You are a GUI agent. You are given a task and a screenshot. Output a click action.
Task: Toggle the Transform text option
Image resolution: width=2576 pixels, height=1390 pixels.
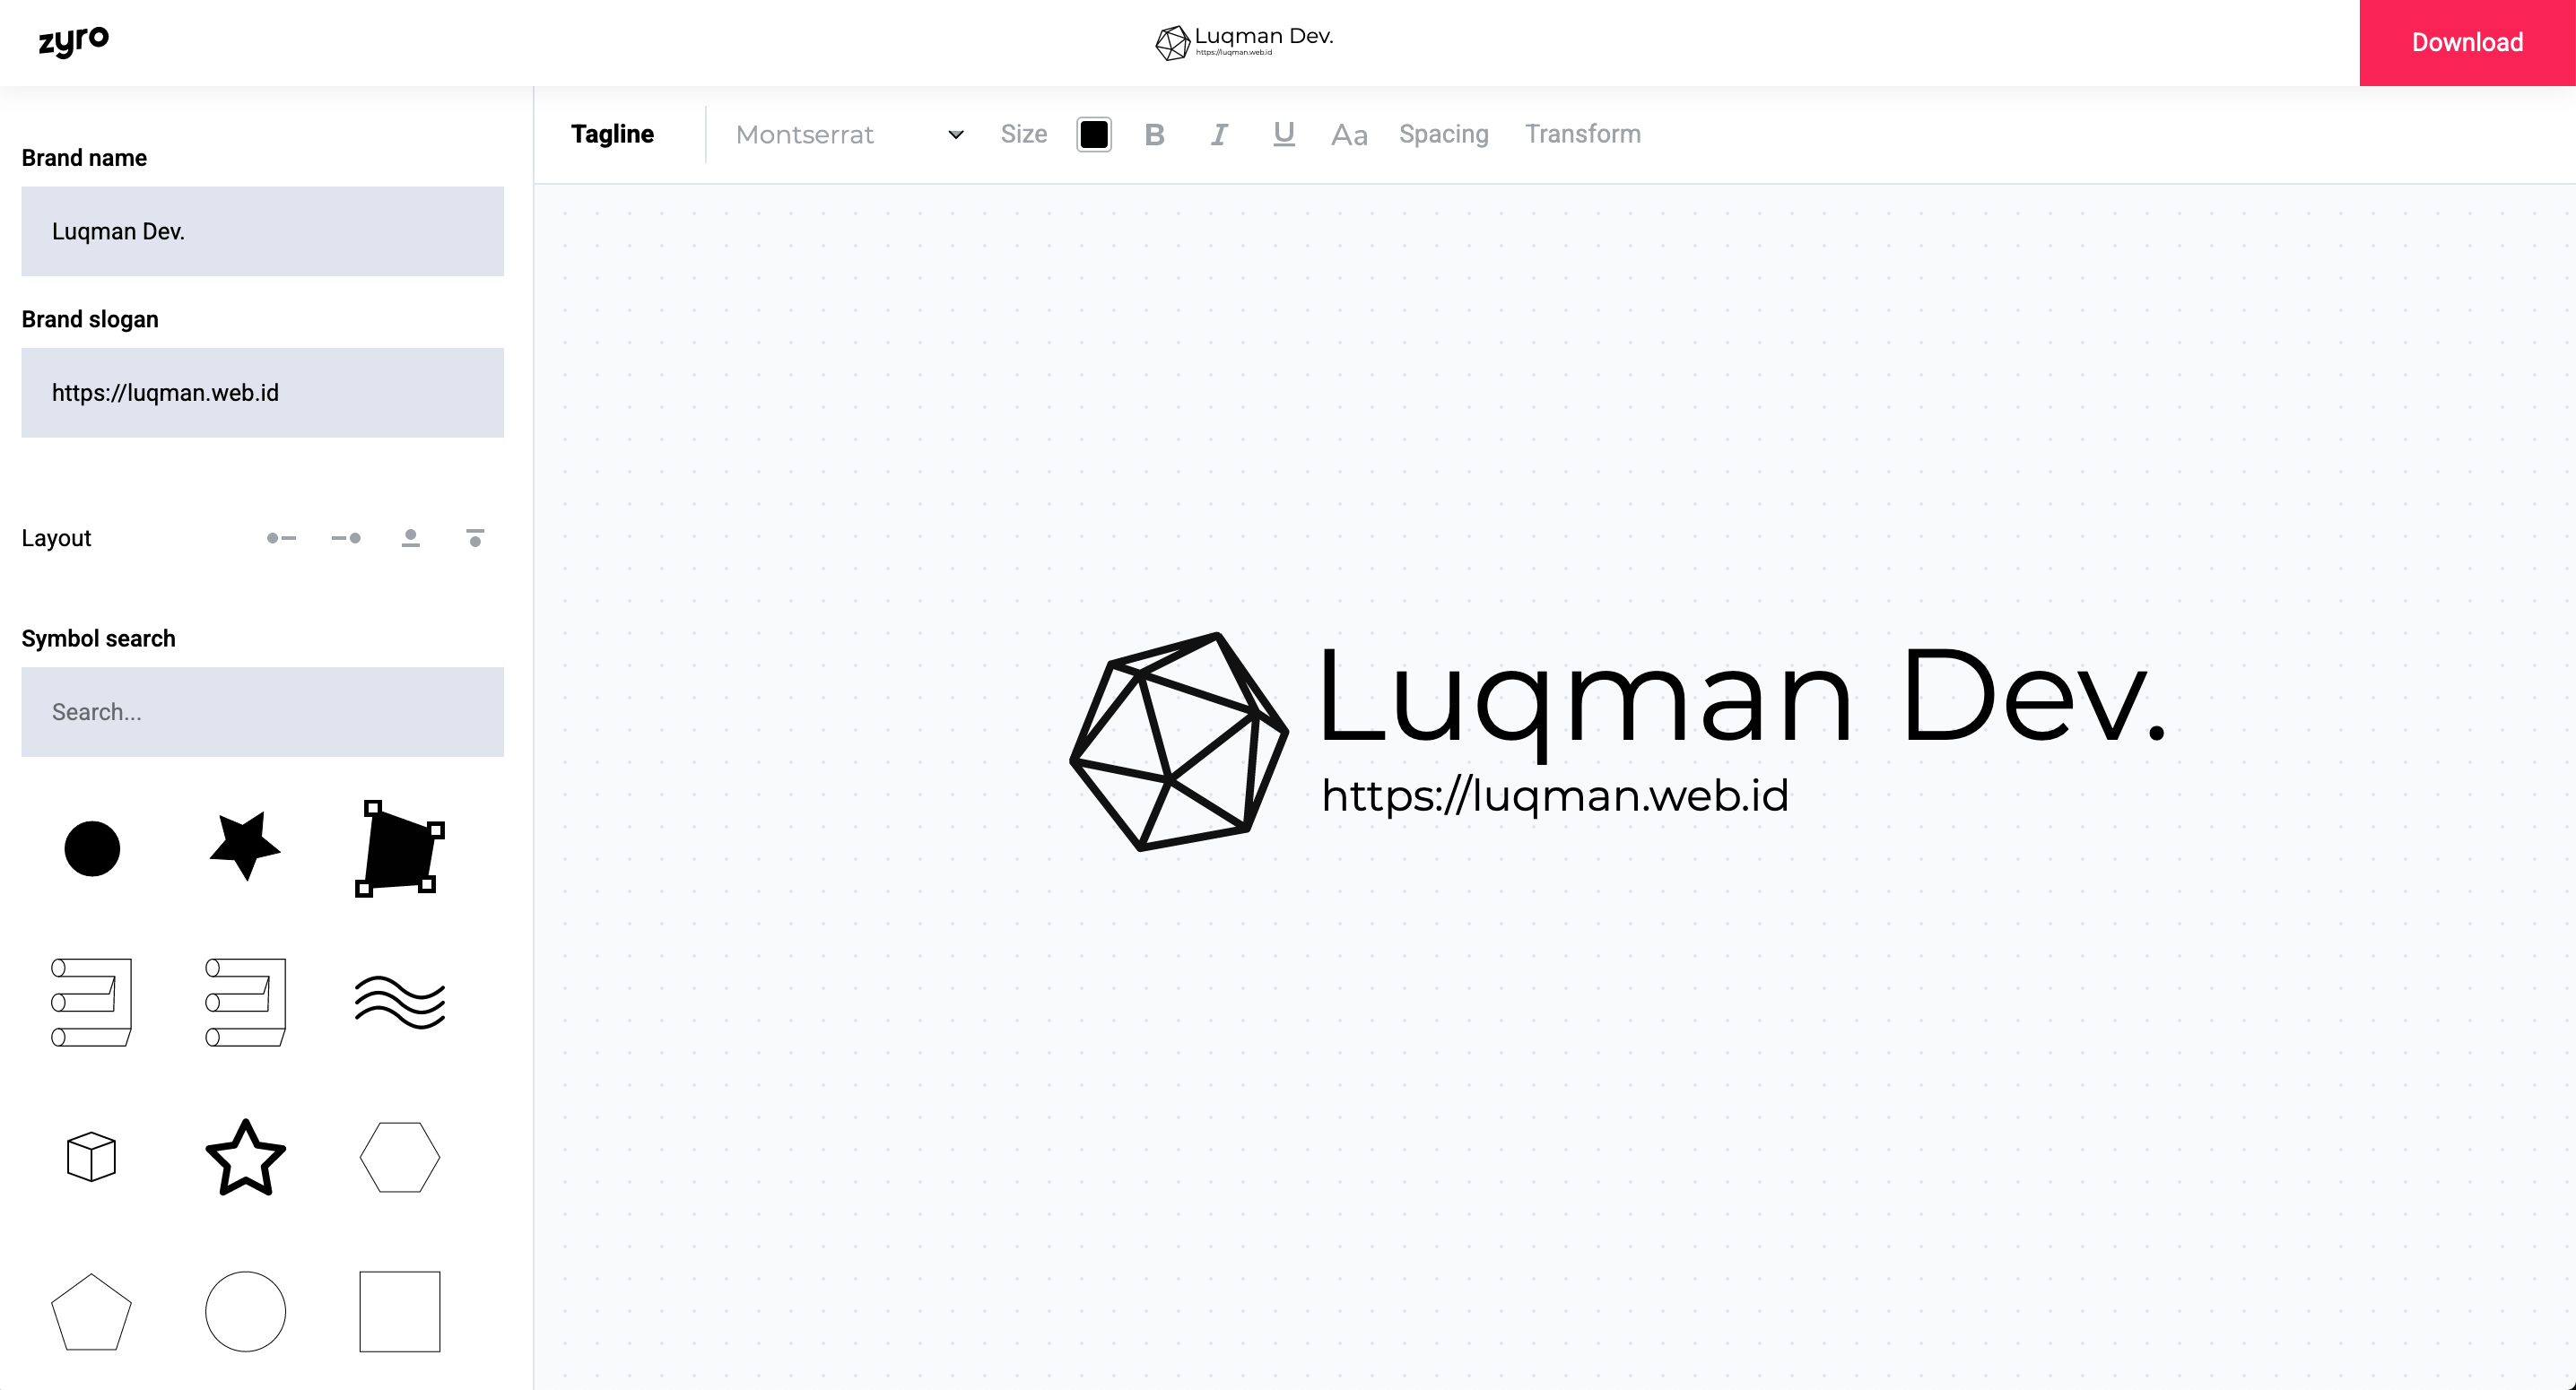click(1581, 134)
